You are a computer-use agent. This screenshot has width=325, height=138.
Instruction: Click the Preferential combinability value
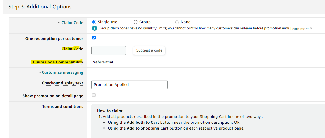pos(102,62)
